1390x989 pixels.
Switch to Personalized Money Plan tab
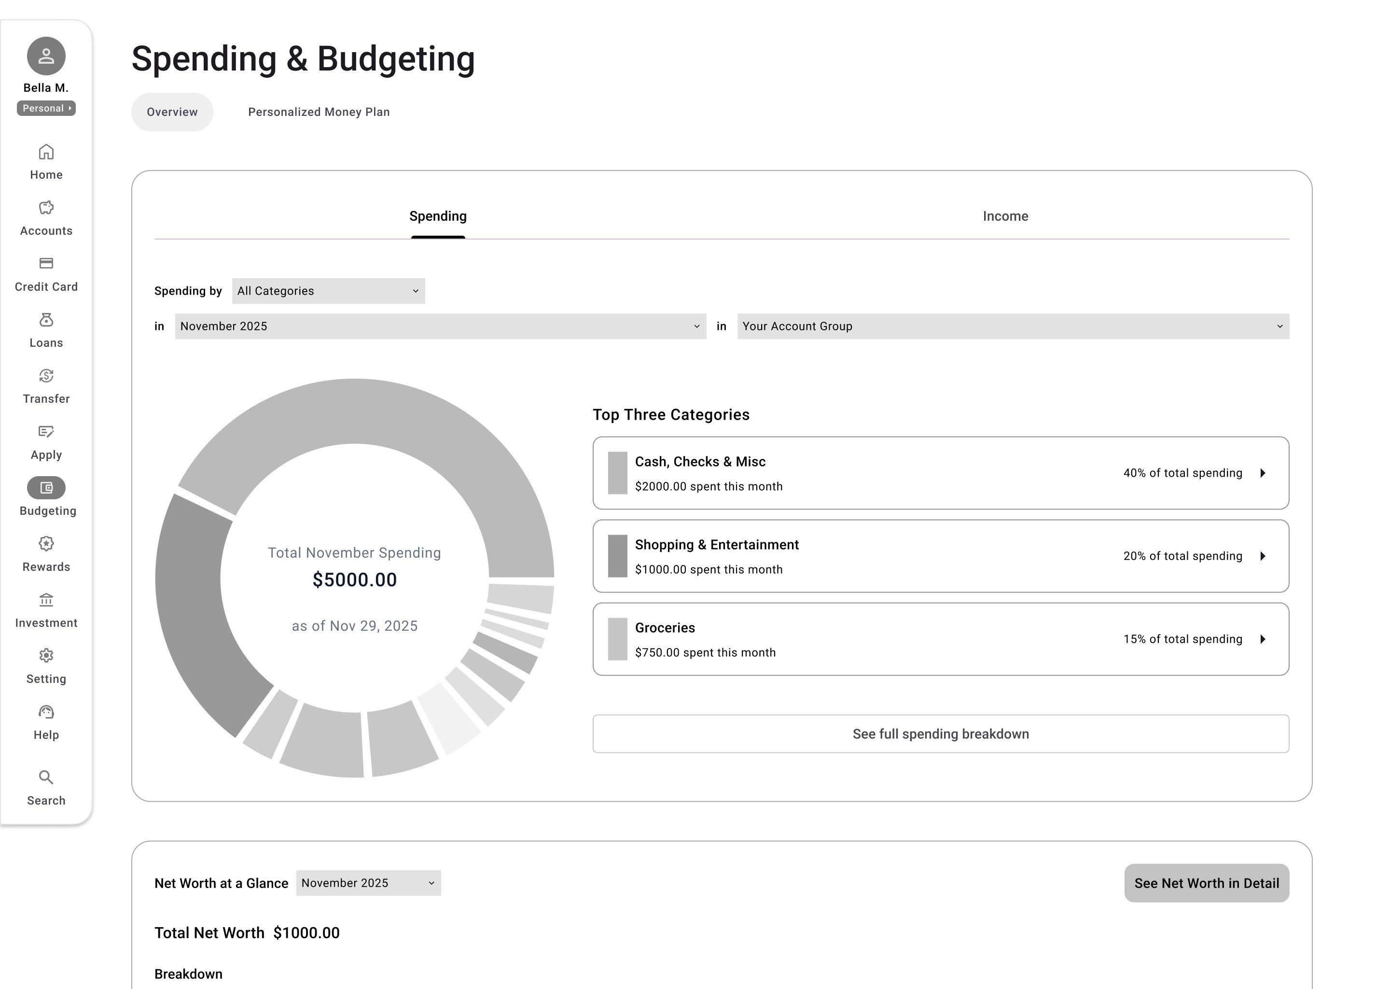319,112
